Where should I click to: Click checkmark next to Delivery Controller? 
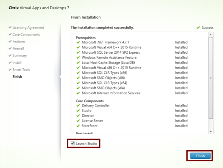78,105
